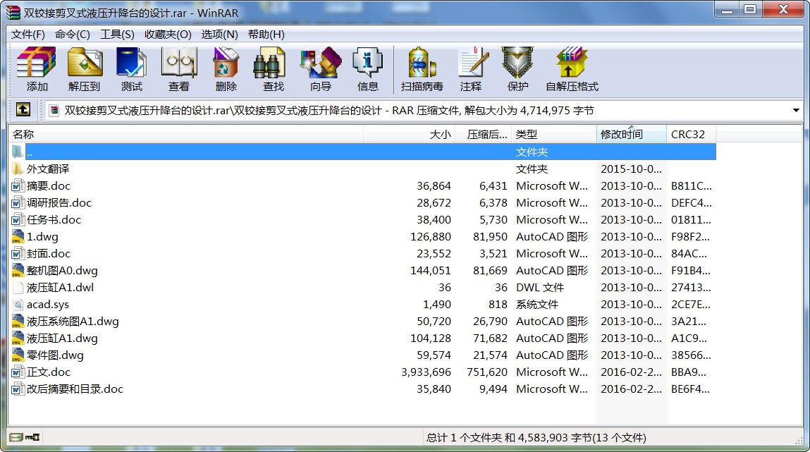
Task: Show archive 信息 (Info) icon
Action: coord(367,69)
